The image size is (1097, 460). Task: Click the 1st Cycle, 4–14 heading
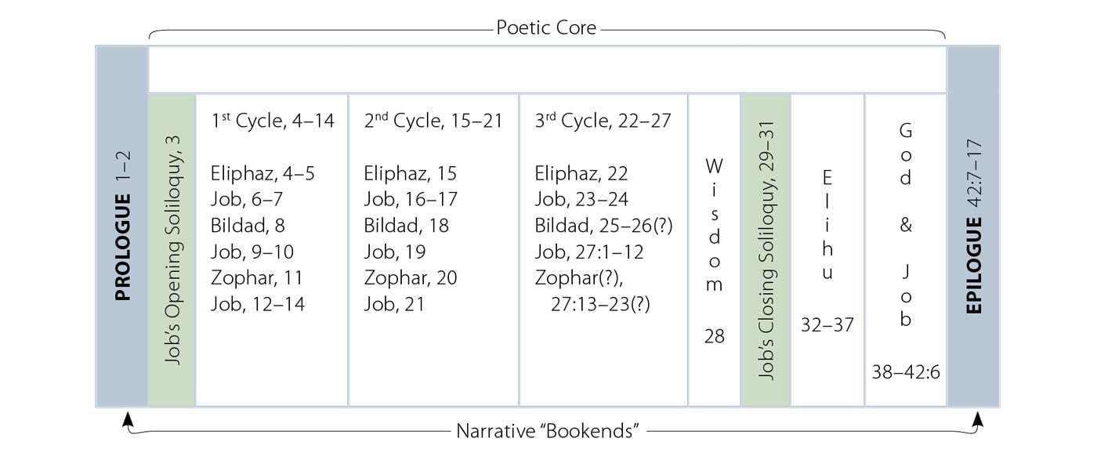(272, 121)
